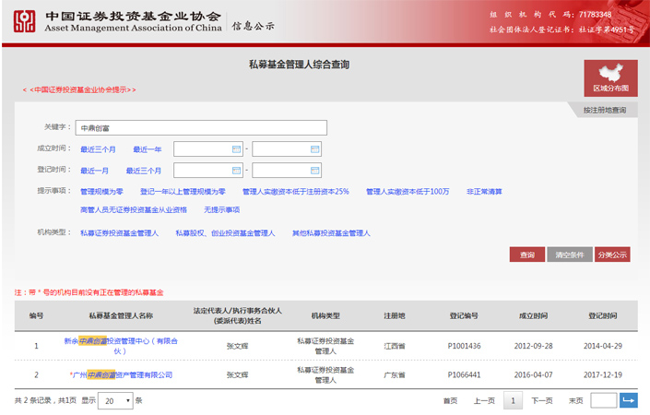Click 江西省 in the 注册地 column
Screen dimensions: 650x415
395,346
